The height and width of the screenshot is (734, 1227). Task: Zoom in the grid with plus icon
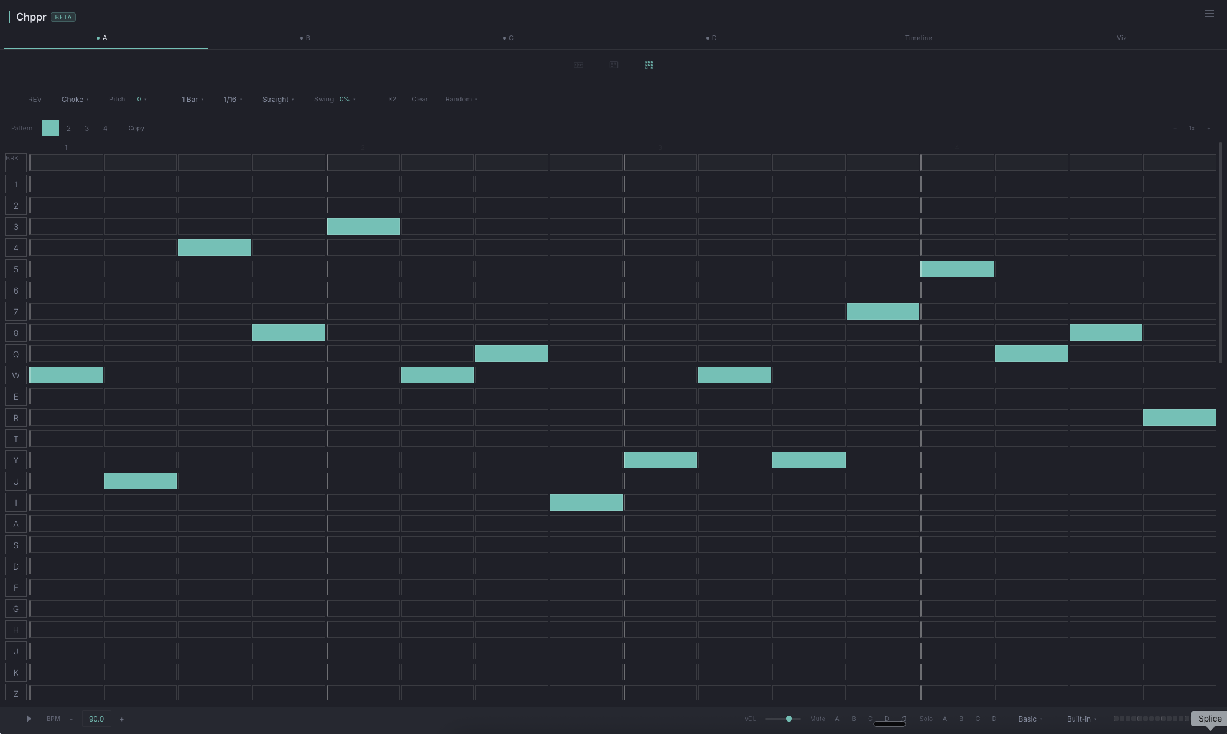pos(1209,128)
